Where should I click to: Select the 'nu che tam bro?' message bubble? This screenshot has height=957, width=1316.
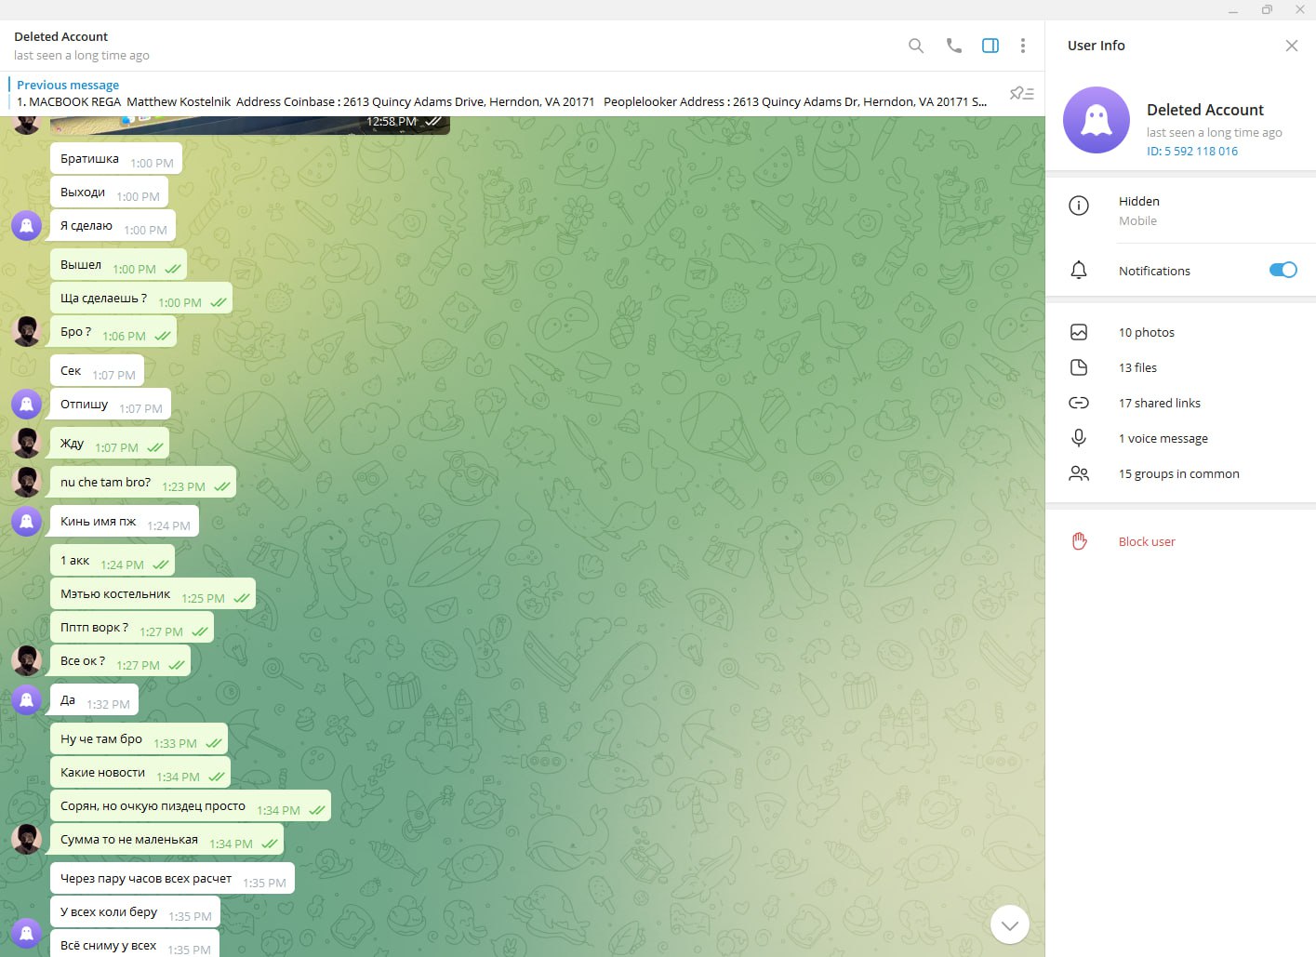(x=143, y=483)
